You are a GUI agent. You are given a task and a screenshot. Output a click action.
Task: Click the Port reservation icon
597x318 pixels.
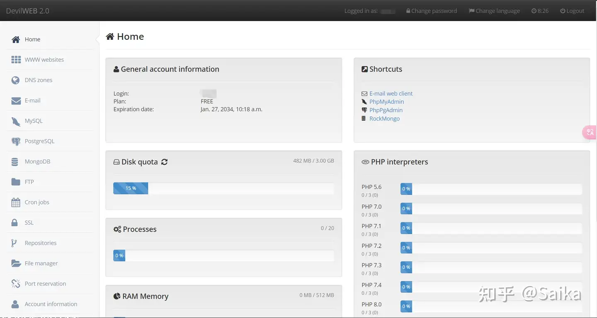click(16, 284)
